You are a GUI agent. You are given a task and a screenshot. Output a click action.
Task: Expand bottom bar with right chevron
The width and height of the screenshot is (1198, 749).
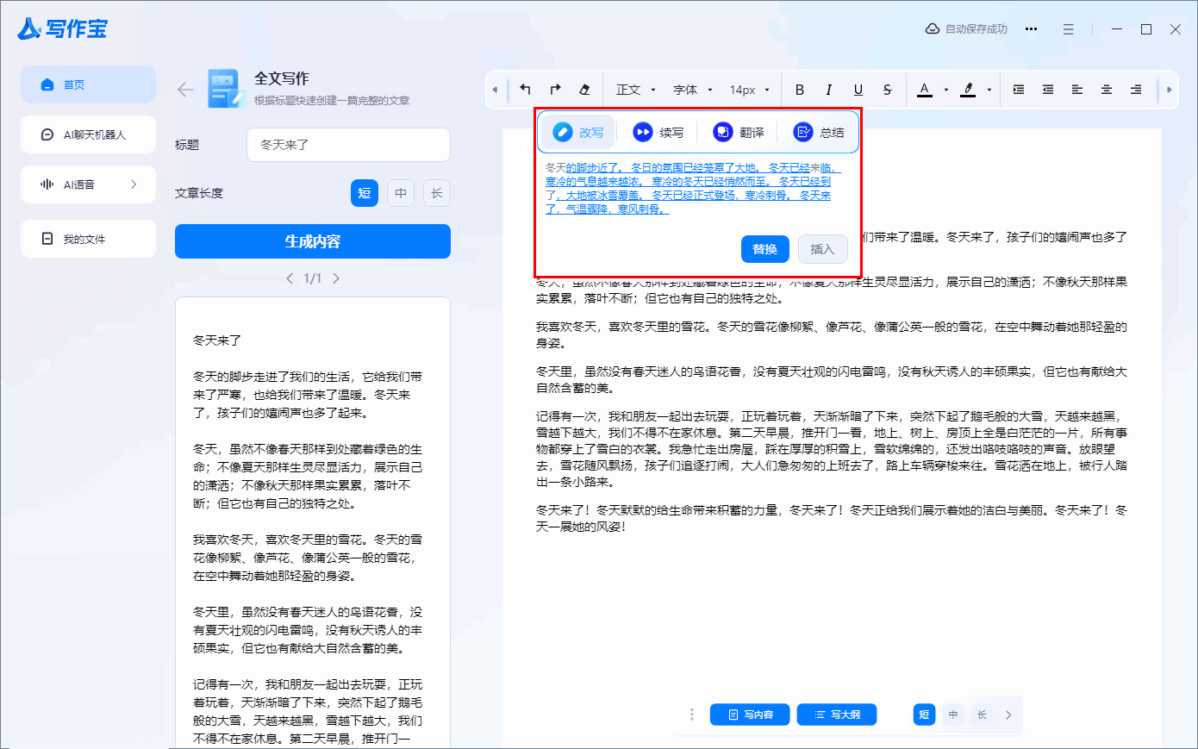click(x=1008, y=715)
